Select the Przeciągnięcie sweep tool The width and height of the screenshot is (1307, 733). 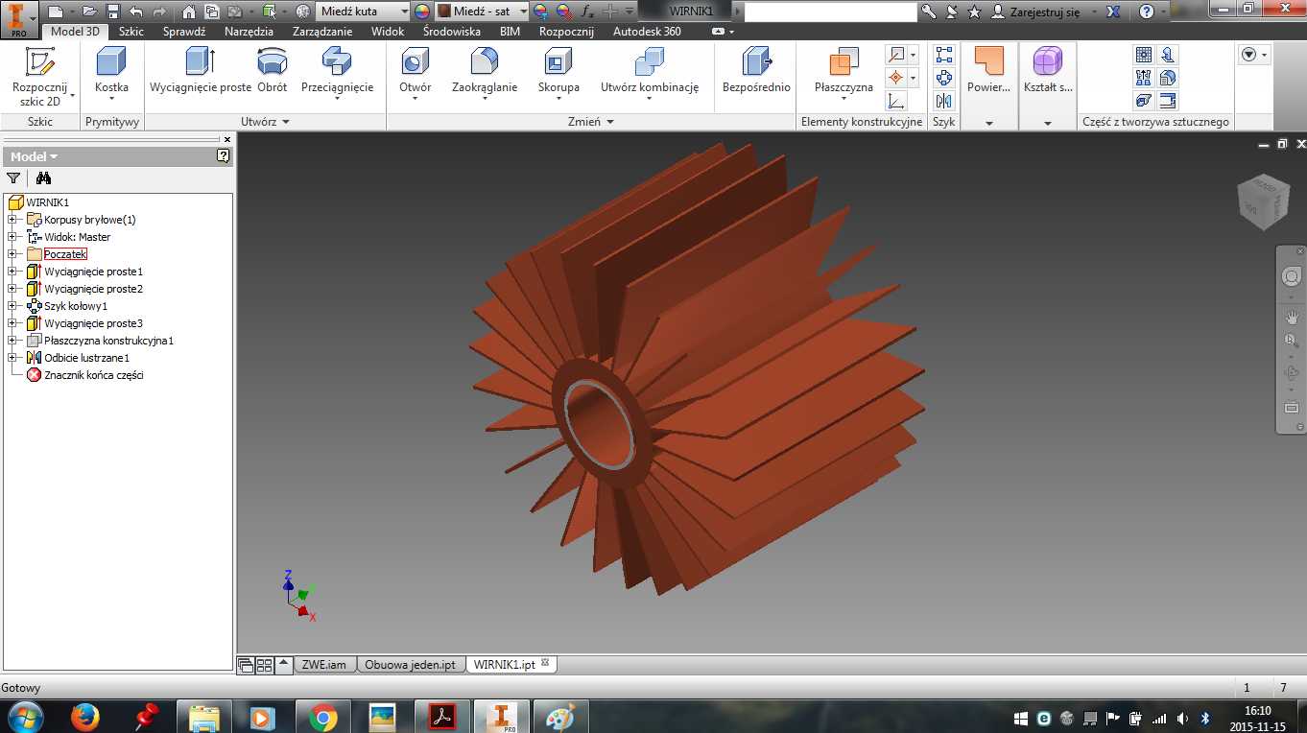(337, 72)
